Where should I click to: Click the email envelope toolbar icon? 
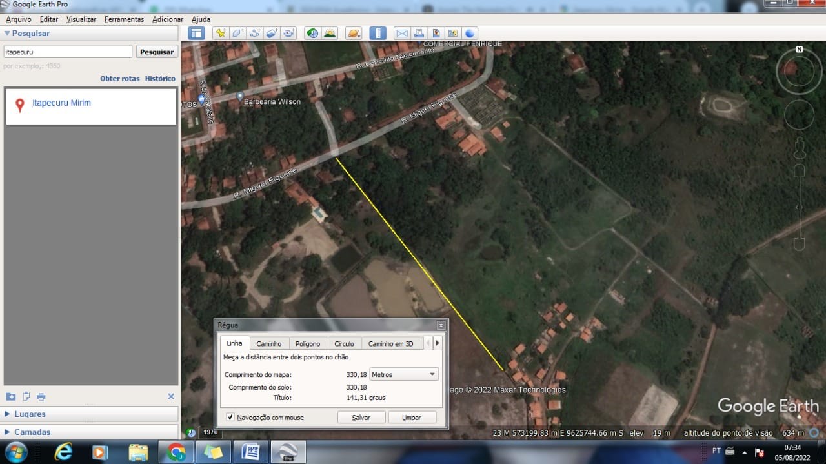(x=401, y=34)
